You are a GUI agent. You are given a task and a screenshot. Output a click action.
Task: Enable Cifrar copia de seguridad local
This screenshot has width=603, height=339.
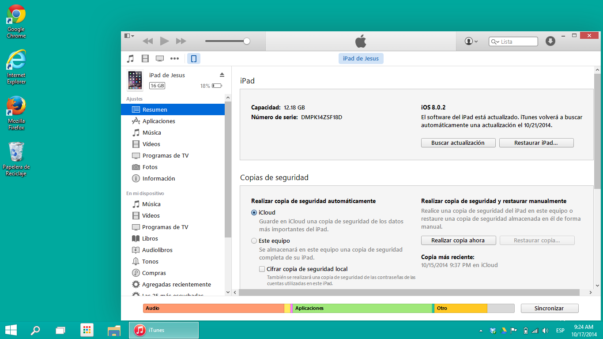coord(262,269)
